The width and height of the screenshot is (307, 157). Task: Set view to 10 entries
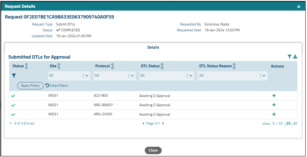pos(280,123)
